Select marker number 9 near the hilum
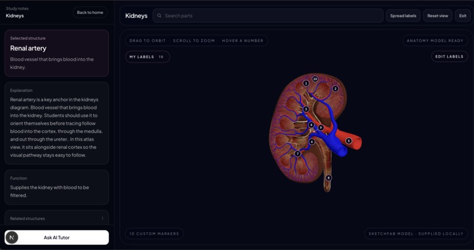 tap(321, 128)
